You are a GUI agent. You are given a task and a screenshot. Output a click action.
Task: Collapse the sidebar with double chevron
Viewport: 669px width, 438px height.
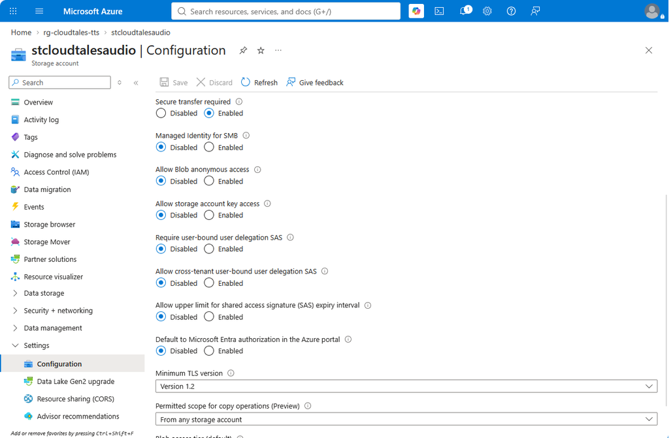136,83
